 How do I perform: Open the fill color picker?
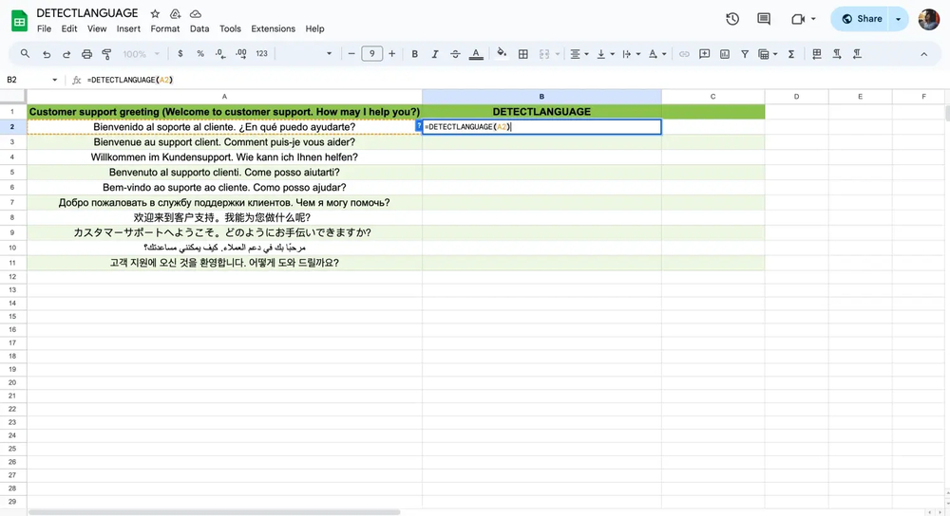[x=502, y=54]
